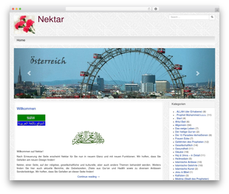
Task: Open the Ahlul Bait category
Action: coord(180,122)
